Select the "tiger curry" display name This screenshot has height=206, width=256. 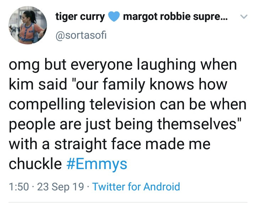pos(80,16)
